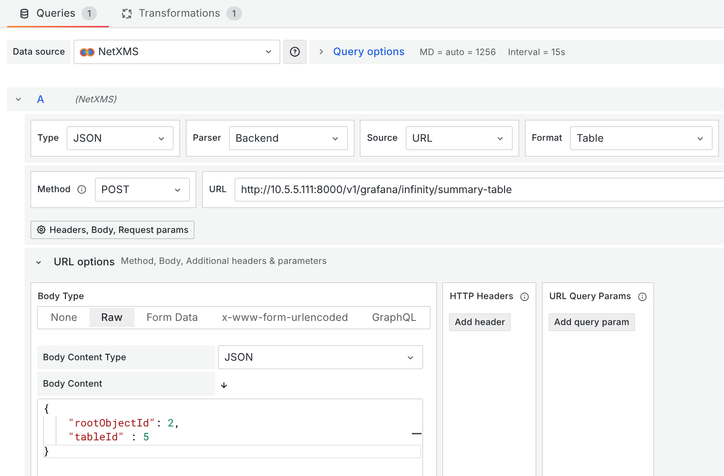Viewport: 724px width, 476px height.
Task: Select the None body type
Action: [64, 317]
